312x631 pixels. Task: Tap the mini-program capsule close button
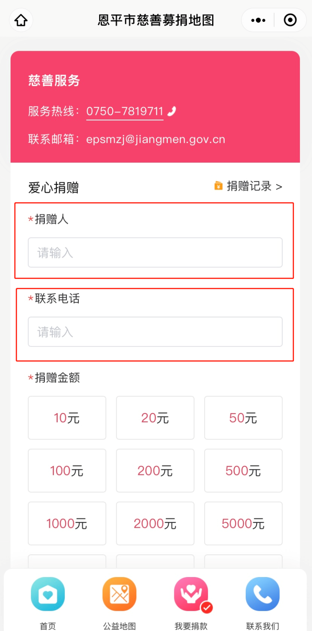(290, 20)
